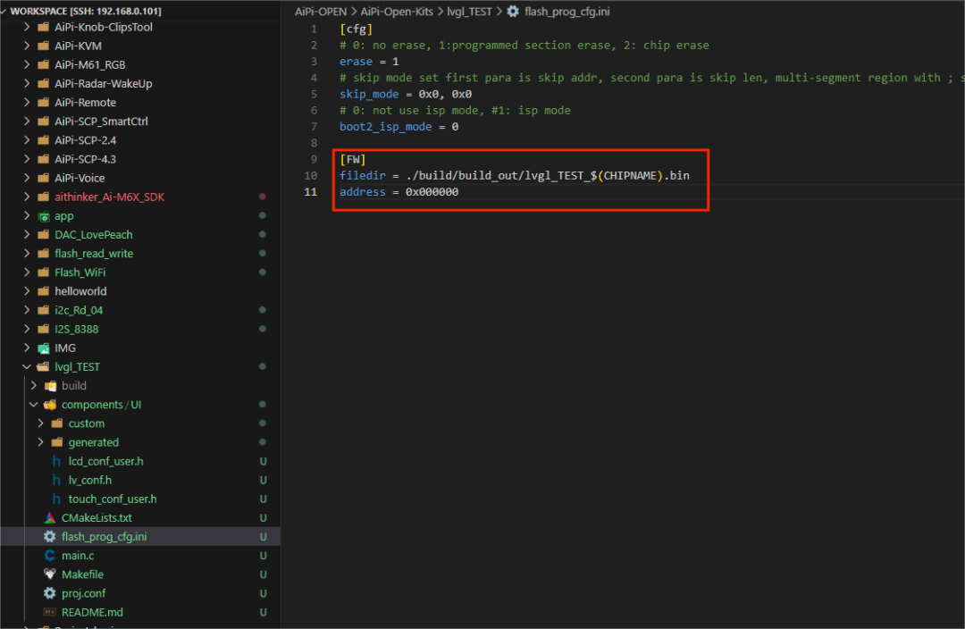Click the erase key on line 3

pos(356,62)
